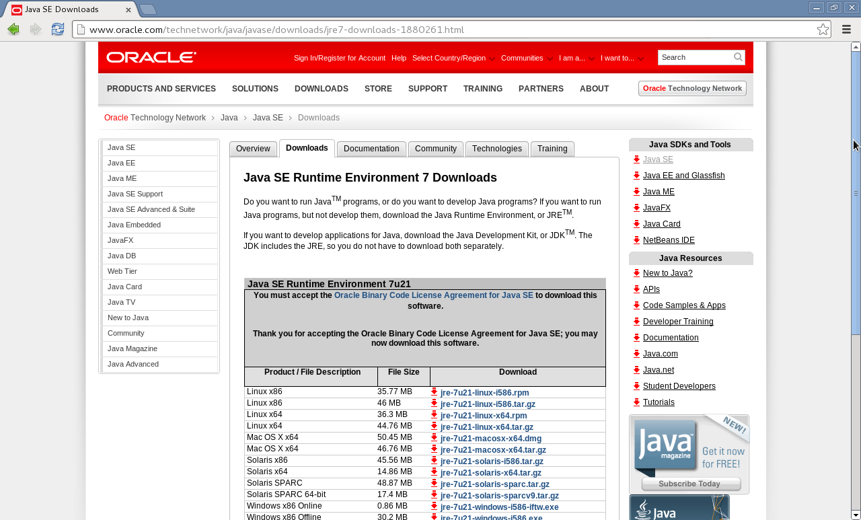
Task: Download jre-7u21-linux-x64.tar.gz
Action: (x=487, y=427)
